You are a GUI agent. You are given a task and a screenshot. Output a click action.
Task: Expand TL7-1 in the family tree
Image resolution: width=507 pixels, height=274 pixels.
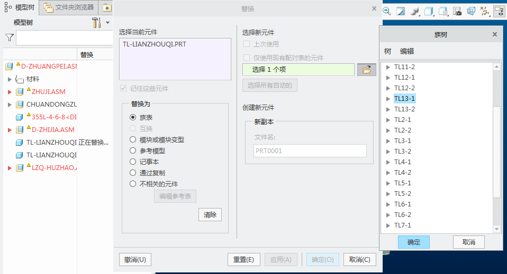click(x=388, y=225)
